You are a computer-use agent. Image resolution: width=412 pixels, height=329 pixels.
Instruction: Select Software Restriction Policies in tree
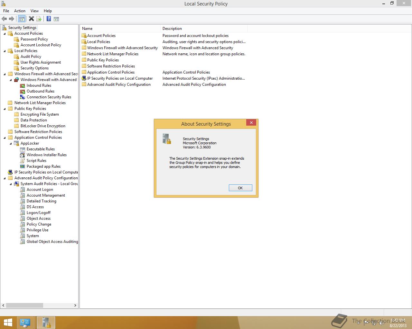point(38,132)
